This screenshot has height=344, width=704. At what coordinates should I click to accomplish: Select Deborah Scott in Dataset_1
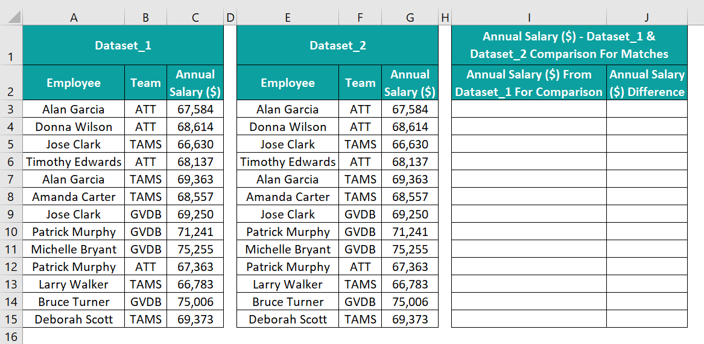[74, 319]
